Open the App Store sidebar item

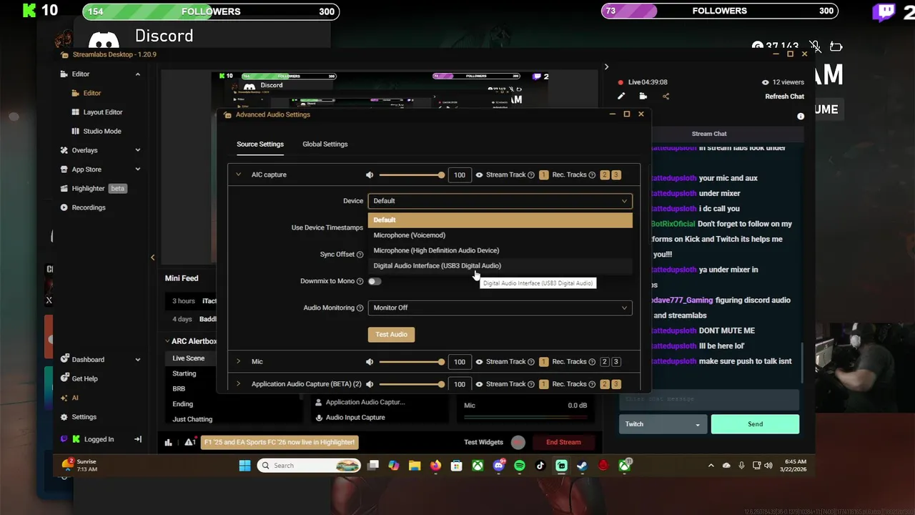coord(86,170)
